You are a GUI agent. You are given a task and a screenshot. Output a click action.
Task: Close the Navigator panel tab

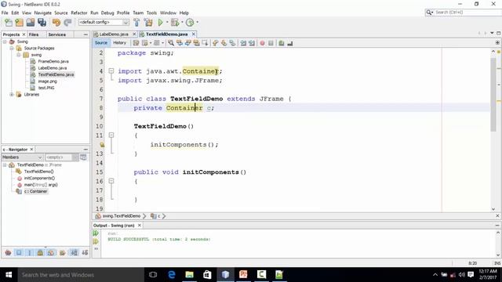coord(31,150)
